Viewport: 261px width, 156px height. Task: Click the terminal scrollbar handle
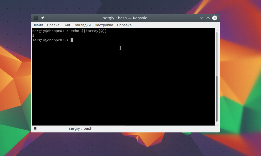click(x=217, y=99)
